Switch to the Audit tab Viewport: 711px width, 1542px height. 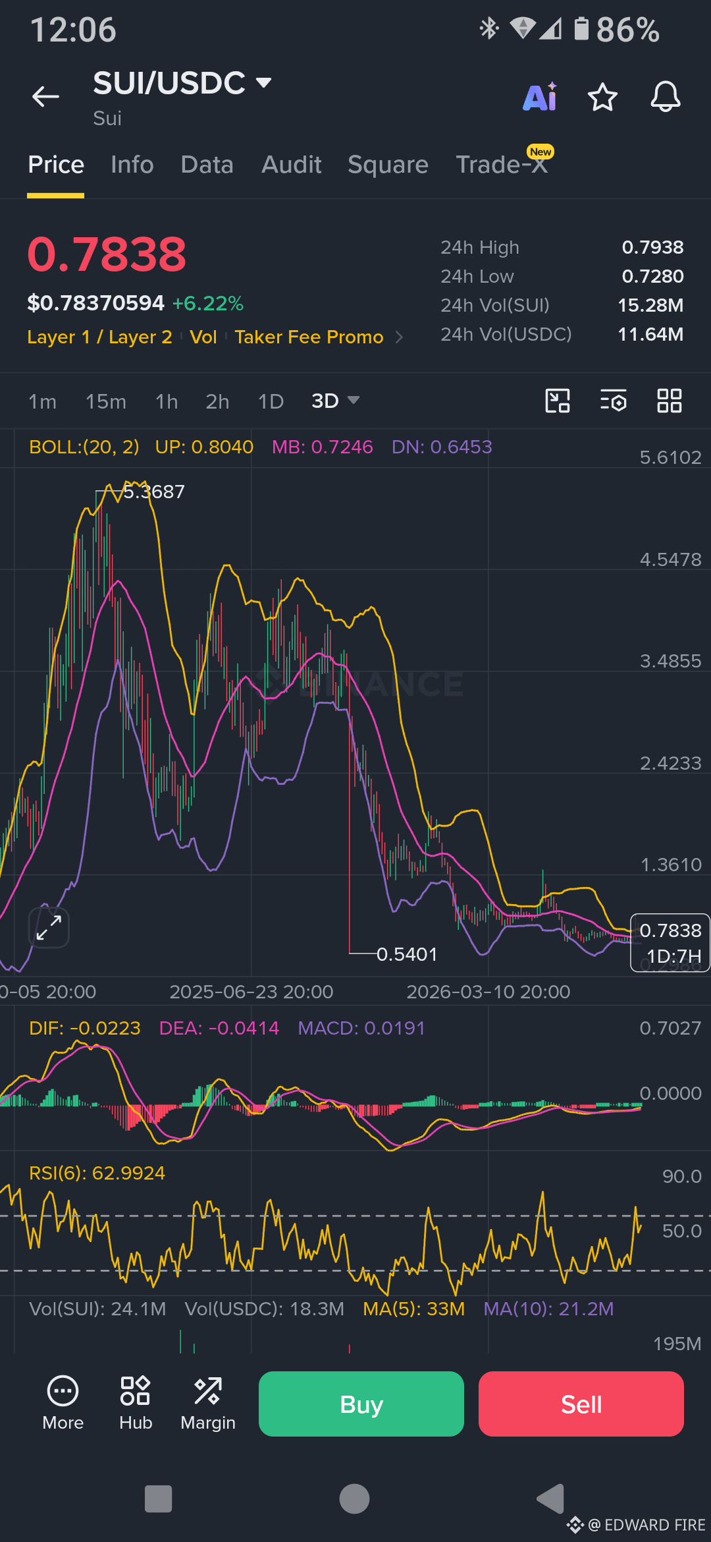pos(292,165)
